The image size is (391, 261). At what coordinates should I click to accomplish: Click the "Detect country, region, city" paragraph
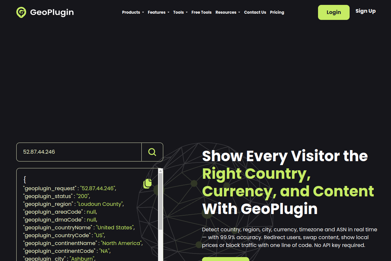tap(290, 238)
